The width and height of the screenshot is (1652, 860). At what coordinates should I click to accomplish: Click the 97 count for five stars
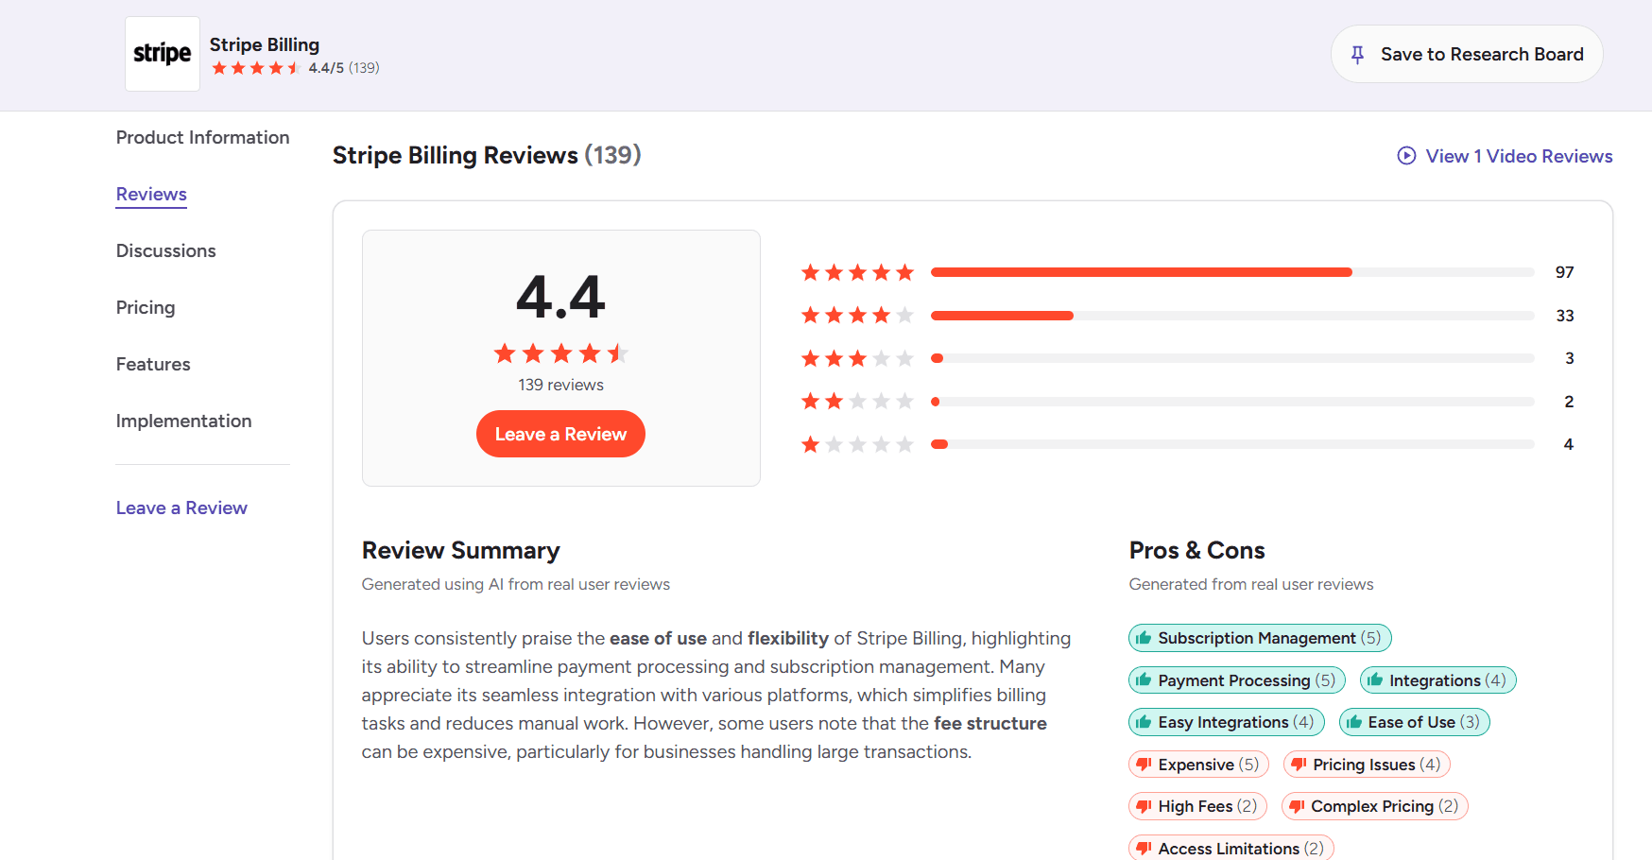pyautogui.click(x=1565, y=272)
